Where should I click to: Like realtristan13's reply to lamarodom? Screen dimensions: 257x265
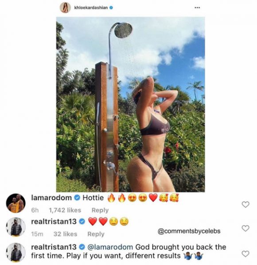point(245,254)
